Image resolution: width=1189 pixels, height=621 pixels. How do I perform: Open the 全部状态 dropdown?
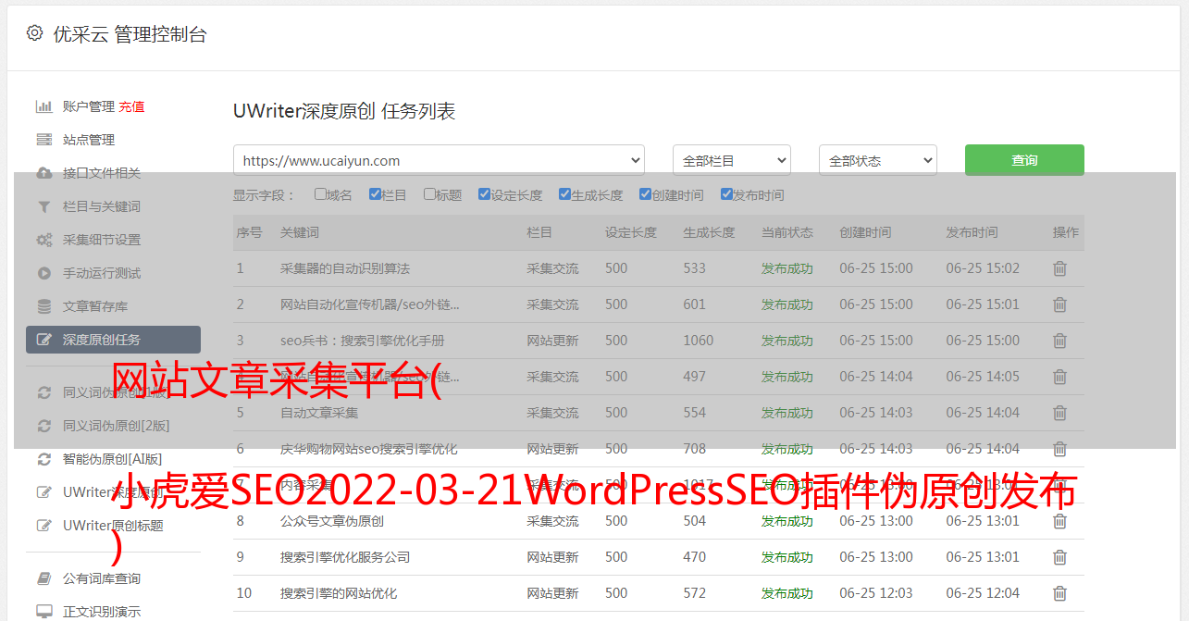coord(878,160)
